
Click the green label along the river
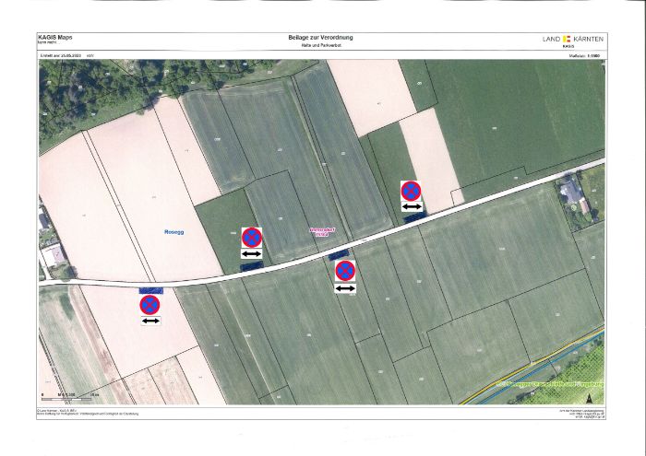pos(549,381)
